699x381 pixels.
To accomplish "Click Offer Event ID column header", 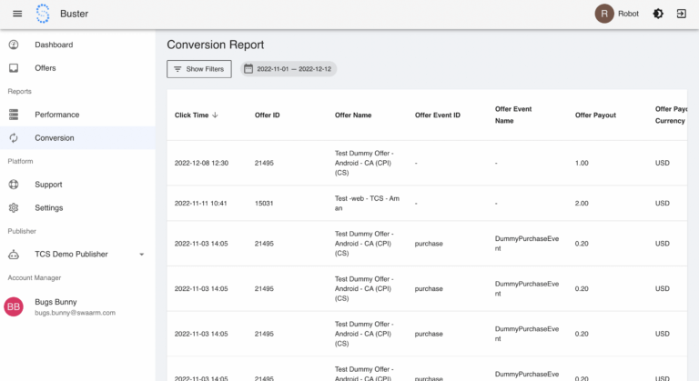I will coord(437,115).
